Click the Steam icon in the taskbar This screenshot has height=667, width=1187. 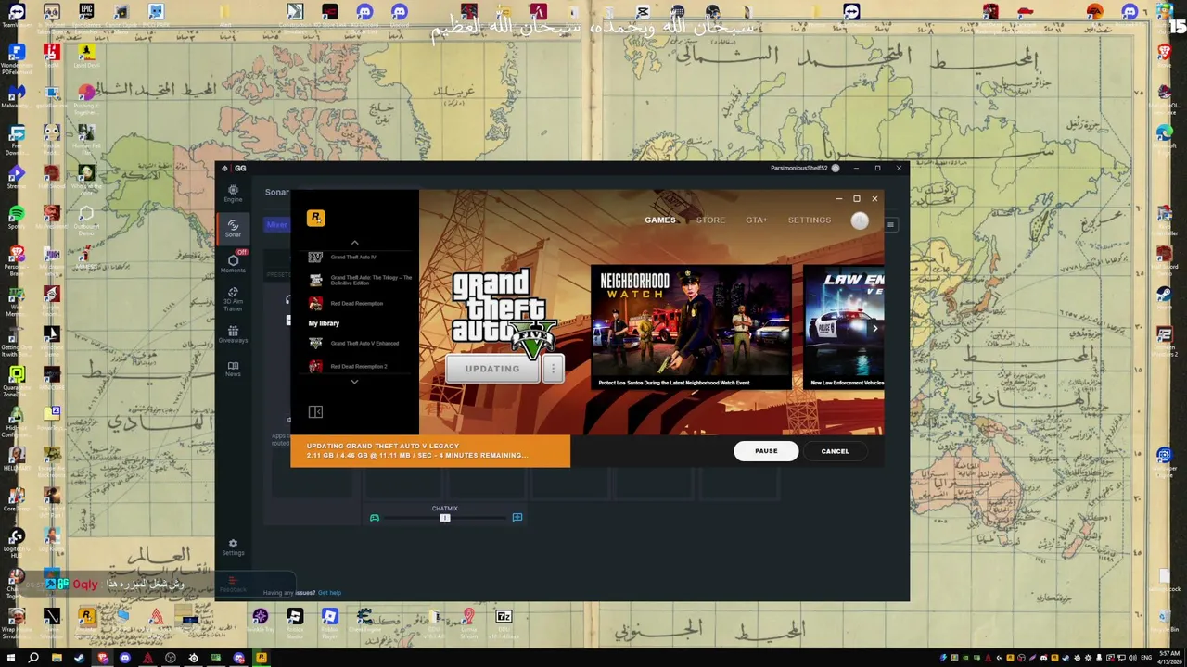(79, 658)
